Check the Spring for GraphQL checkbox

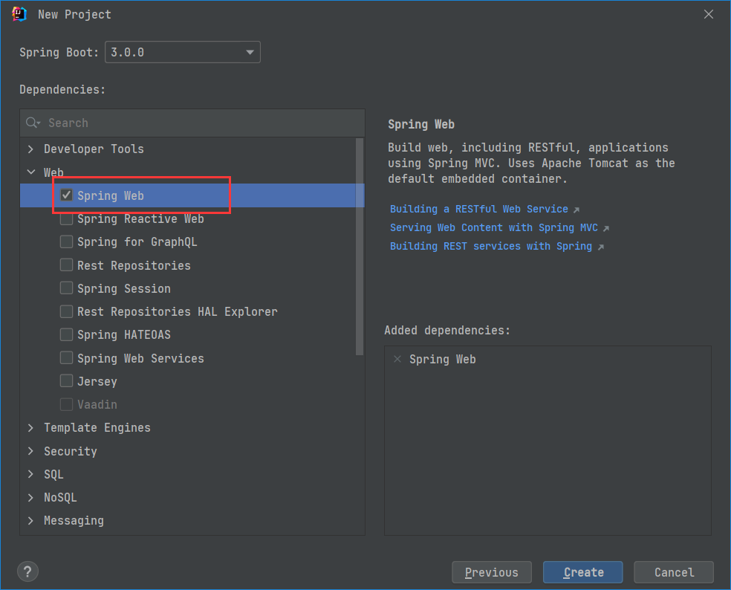(x=67, y=242)
